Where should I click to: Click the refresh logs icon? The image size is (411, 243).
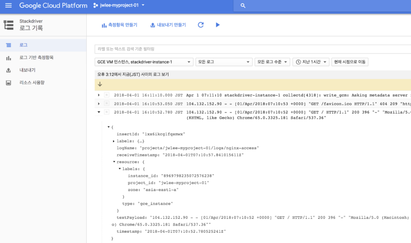pos(201,25)
